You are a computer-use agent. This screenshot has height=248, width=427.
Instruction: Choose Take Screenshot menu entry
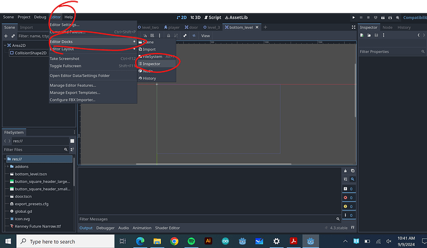click(93, 59)
